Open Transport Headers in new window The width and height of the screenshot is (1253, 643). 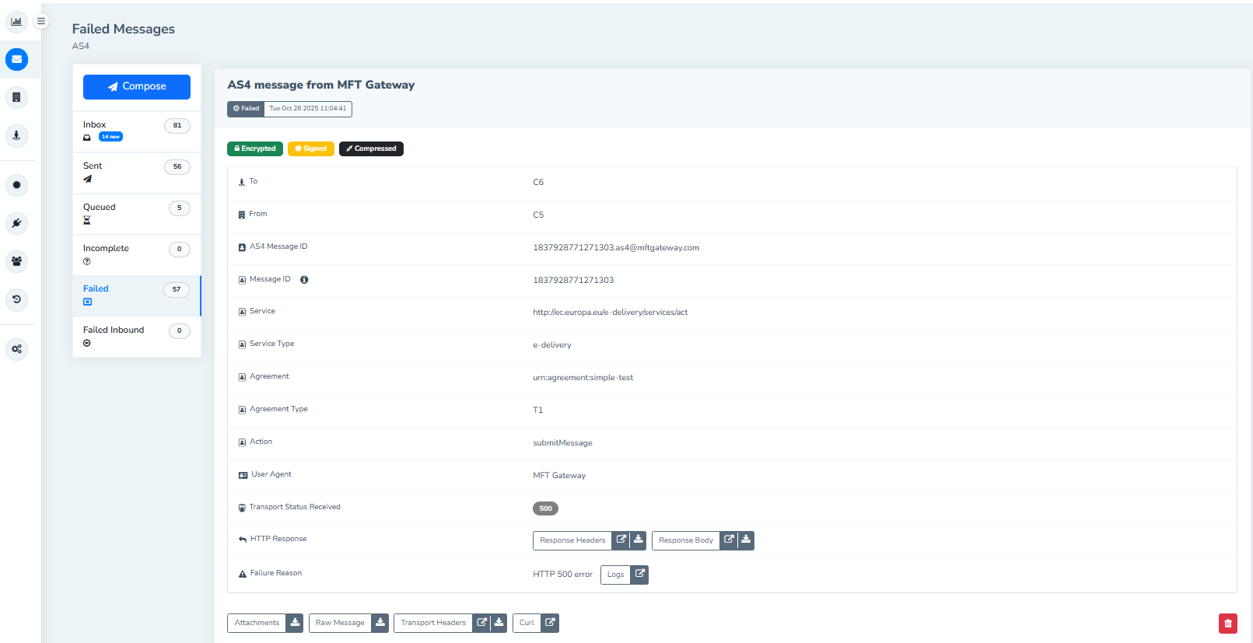click(x=481, y=623)
